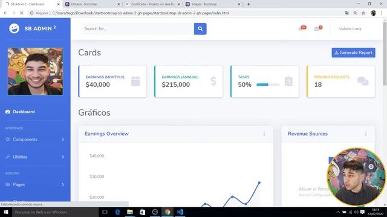
Task: Bookmark this page with the star icon
Action: (x=363, y=13)
